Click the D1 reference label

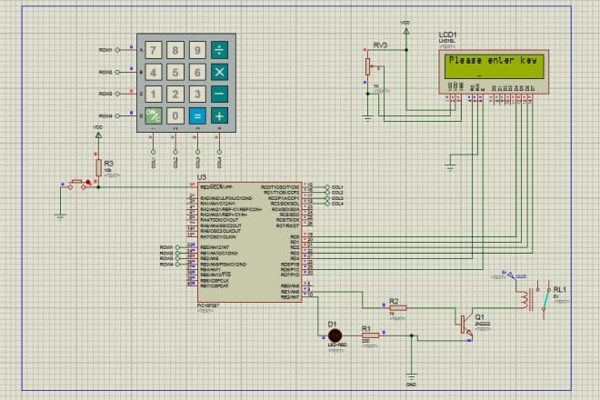(x=332, y=325)
